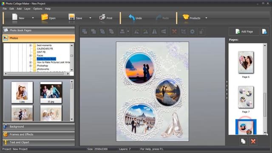Click the send-to-back layer icon
This screenshot has width=272, height=153.
[x=93, y=31]
